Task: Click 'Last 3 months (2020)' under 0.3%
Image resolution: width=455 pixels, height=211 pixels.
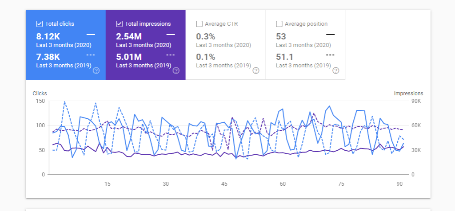Action: [x=224, y=46]
